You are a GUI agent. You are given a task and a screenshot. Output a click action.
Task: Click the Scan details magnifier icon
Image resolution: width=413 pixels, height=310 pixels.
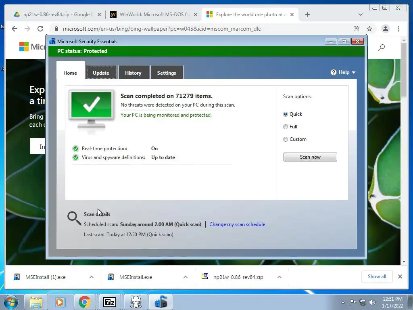74,218
